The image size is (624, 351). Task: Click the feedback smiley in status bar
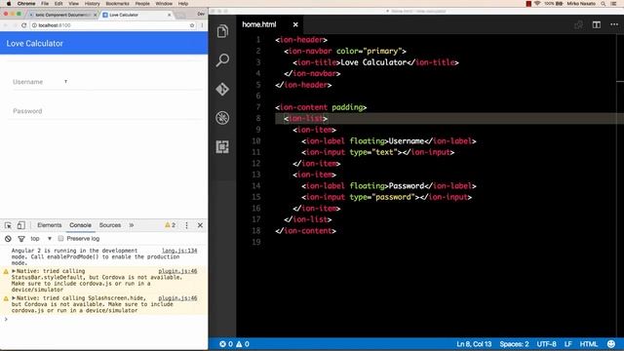[611, 344]
